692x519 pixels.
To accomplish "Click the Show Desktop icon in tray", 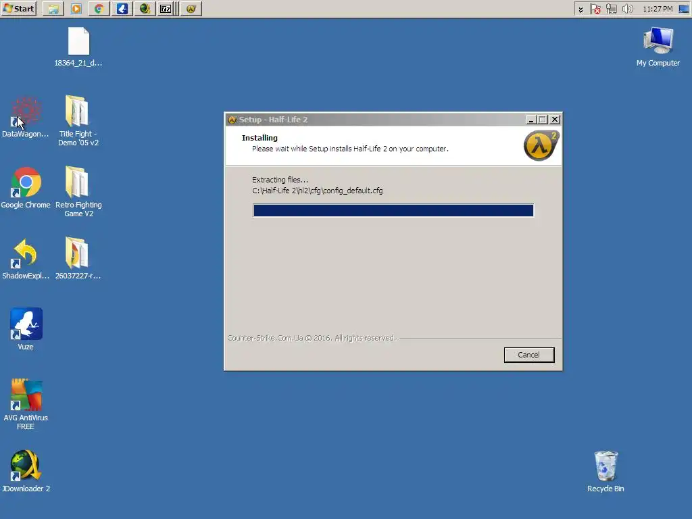I will (684, 9).
